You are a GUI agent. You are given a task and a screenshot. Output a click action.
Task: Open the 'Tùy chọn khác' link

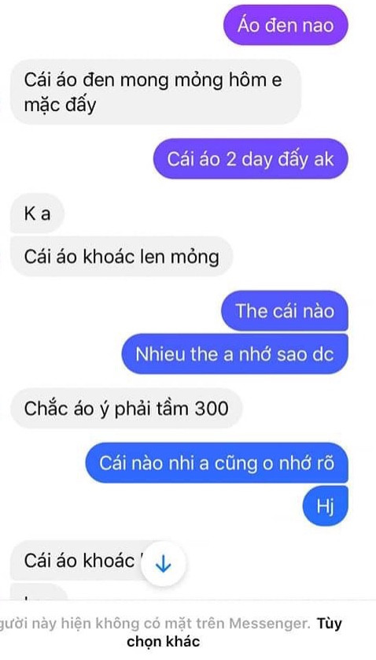234,632
